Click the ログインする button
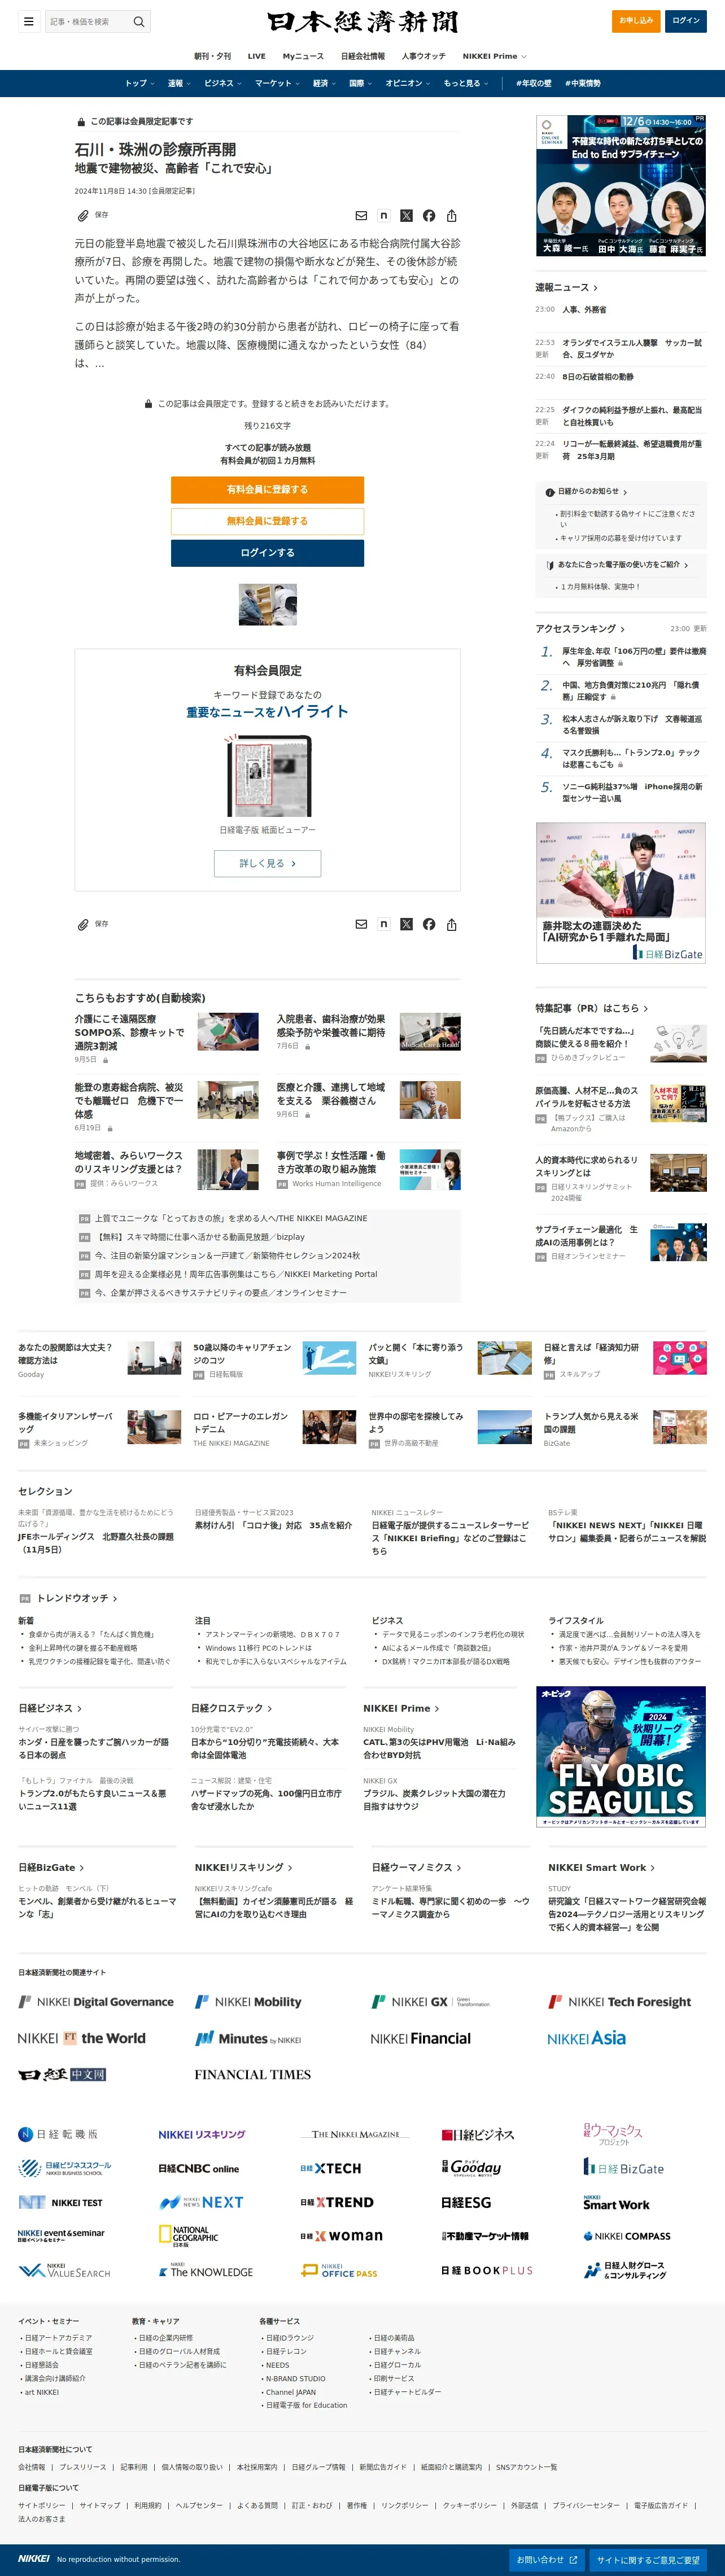This screenshot has width=725, height=2576. (267, 553)
